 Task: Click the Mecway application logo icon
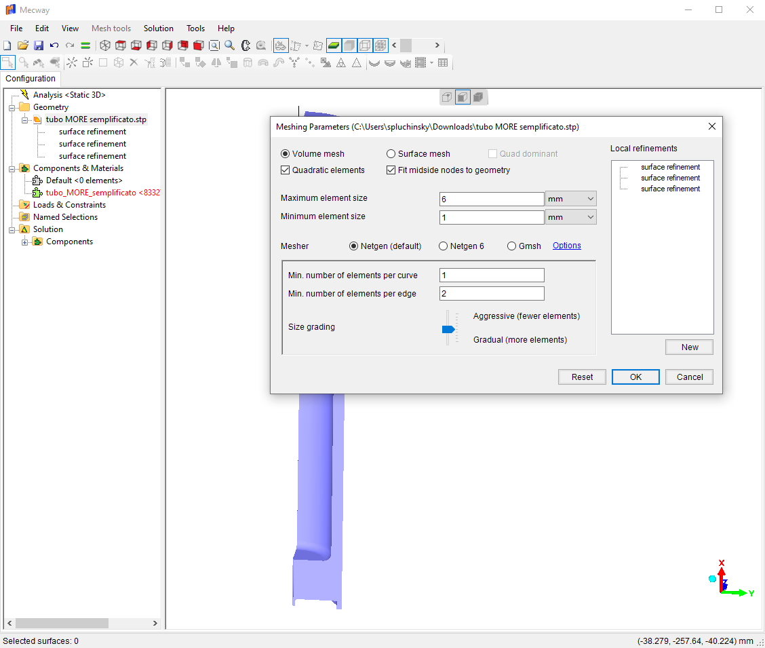tap(10, 9)
